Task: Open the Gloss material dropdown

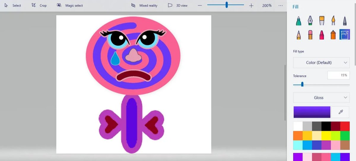Action: pyautogui.click(x=321, y=98)
